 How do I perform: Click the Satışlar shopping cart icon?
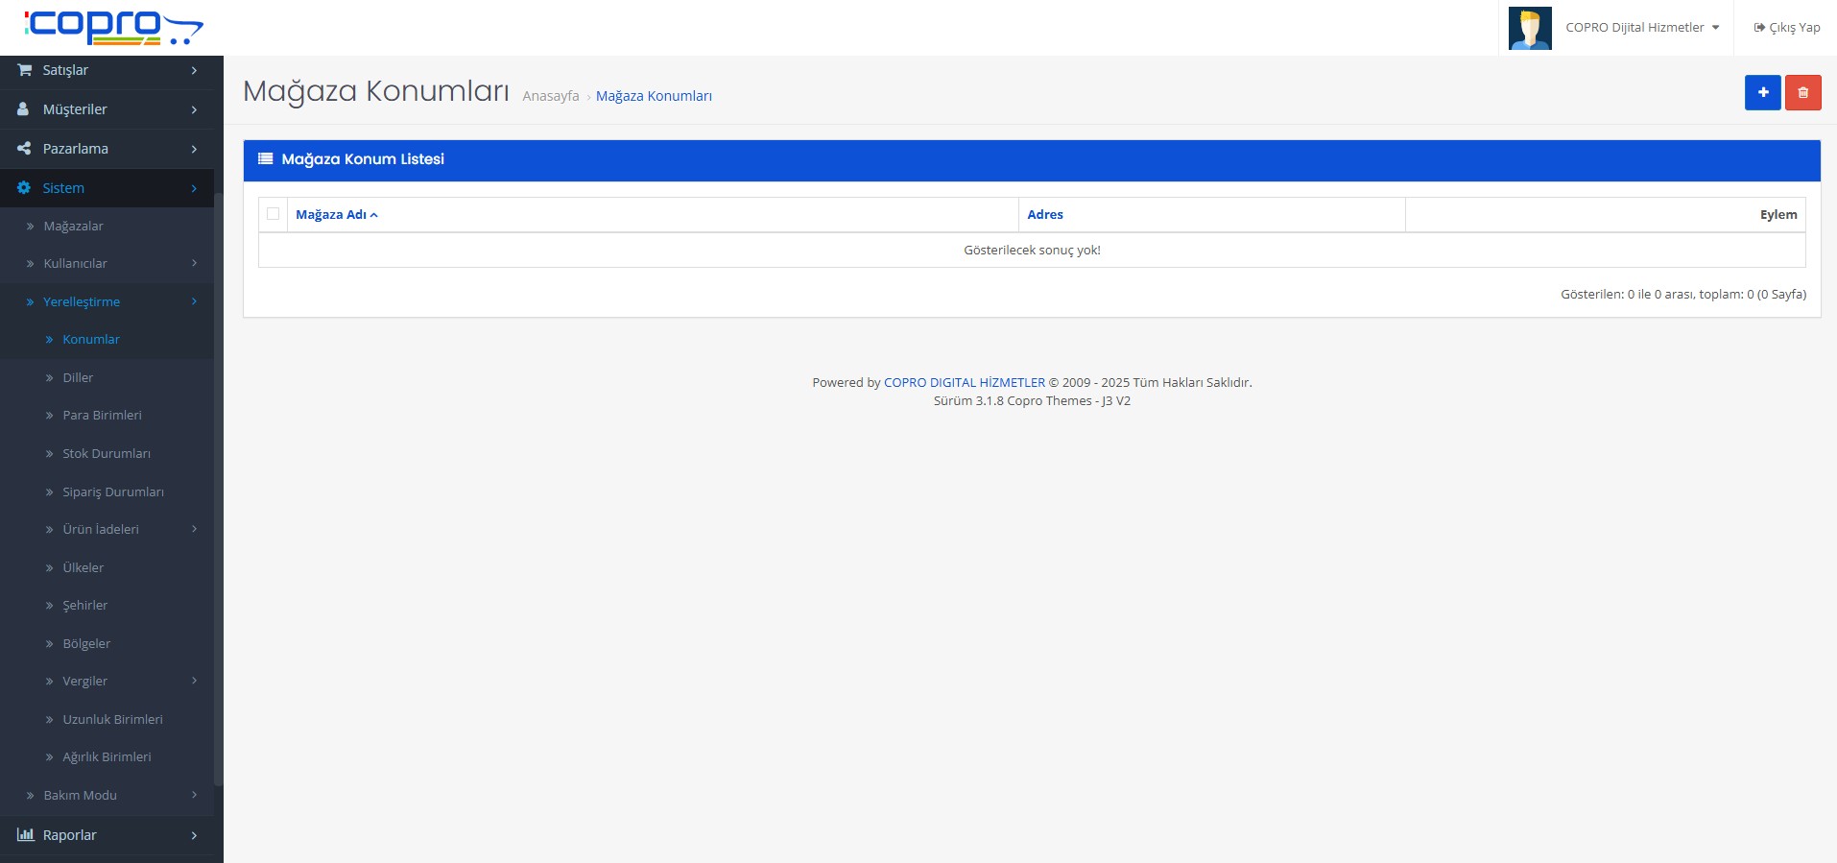point(24,70)
